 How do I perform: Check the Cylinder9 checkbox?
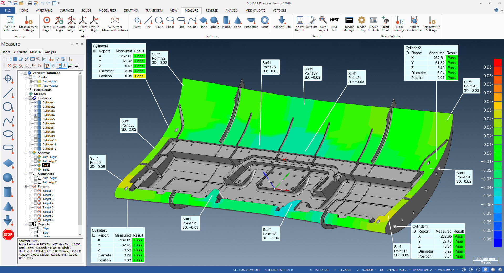point(35,136)
